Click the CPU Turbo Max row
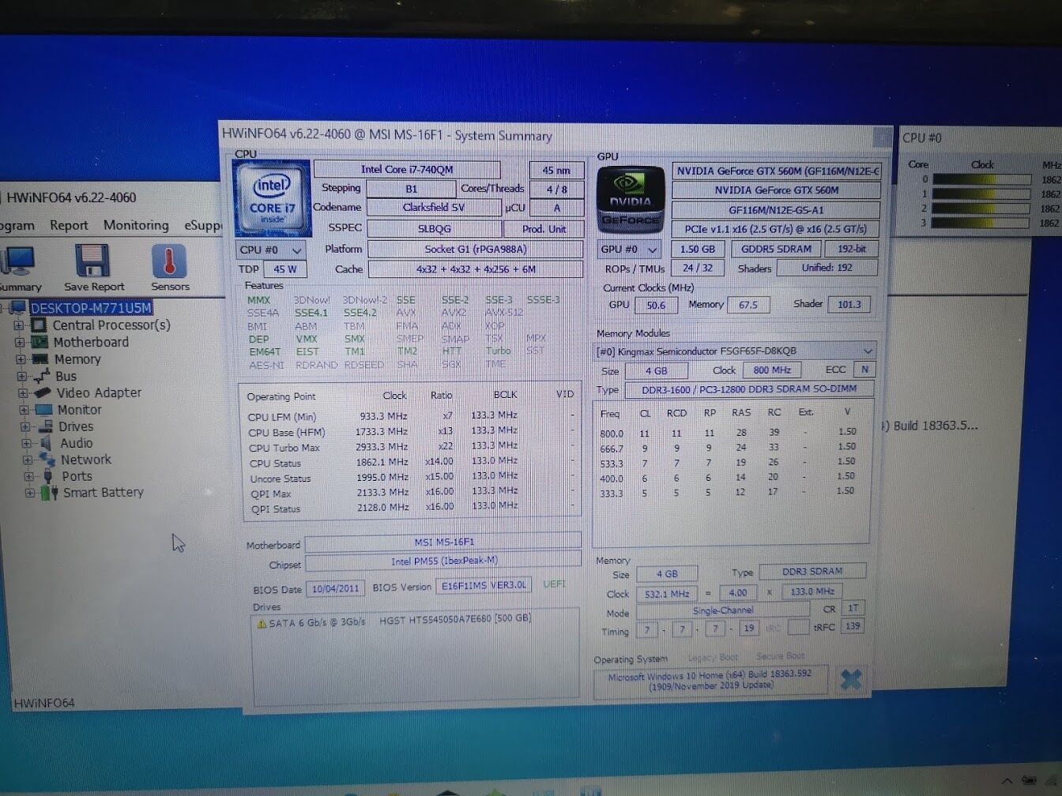This screenshot has height=796, width=1062. (411, 447)
